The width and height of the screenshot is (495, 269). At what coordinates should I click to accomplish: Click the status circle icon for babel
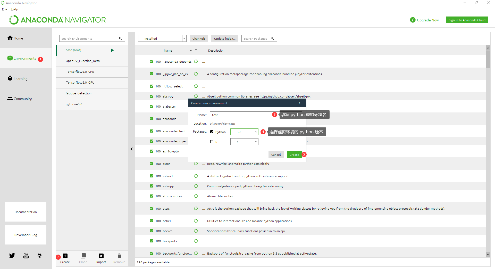click(x=196, y=221)
